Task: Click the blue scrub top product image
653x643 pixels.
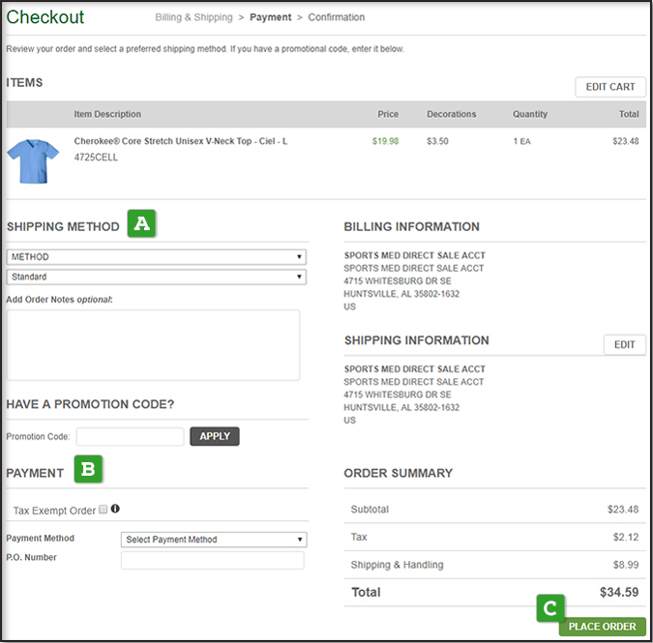Action: [x=33, y=160]
